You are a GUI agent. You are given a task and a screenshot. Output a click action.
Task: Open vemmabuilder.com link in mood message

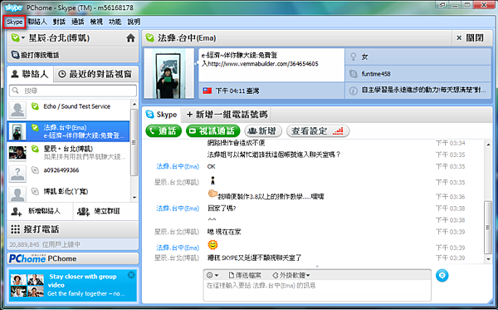(x=263, y=64)
